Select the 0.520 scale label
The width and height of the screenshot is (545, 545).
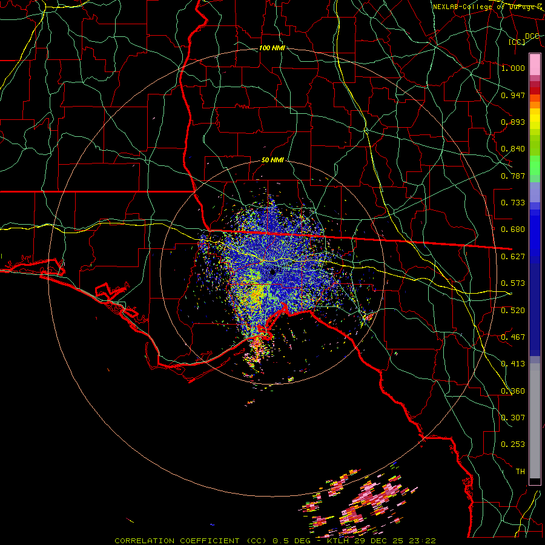[x=513, y=311]
